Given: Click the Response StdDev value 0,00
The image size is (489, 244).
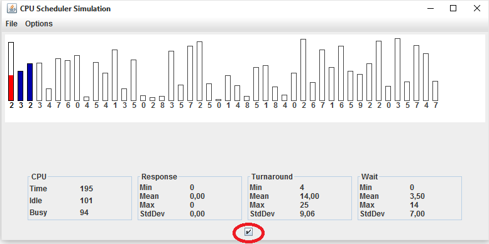Looking at the screenshot, I should (197, 214).
